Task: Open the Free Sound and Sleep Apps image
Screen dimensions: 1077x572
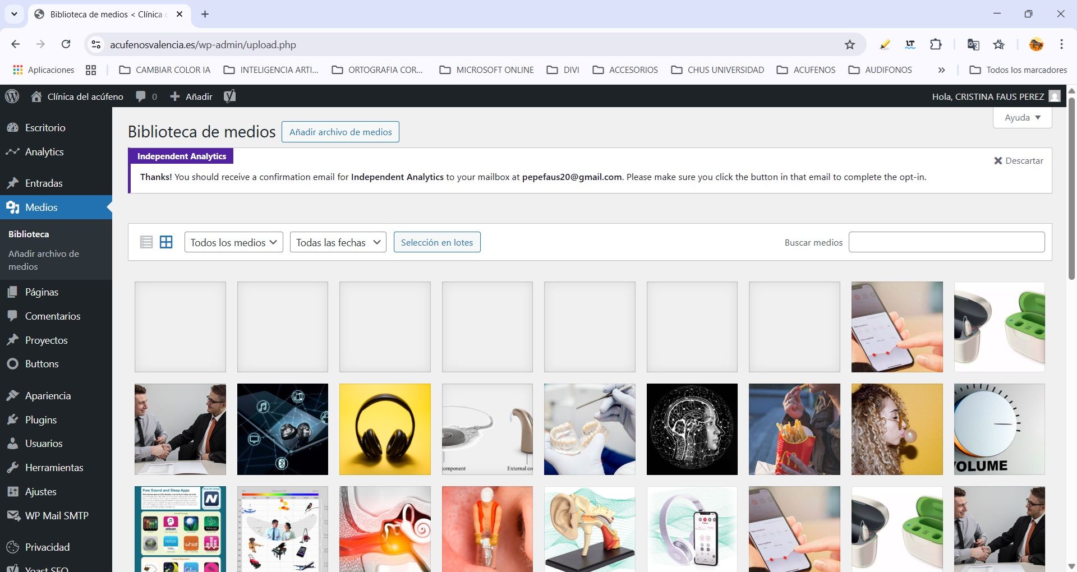Action: click(x=180, y=529)
